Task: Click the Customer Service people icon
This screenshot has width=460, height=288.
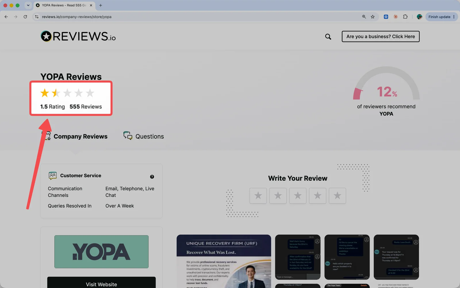Action: point(53,176)
